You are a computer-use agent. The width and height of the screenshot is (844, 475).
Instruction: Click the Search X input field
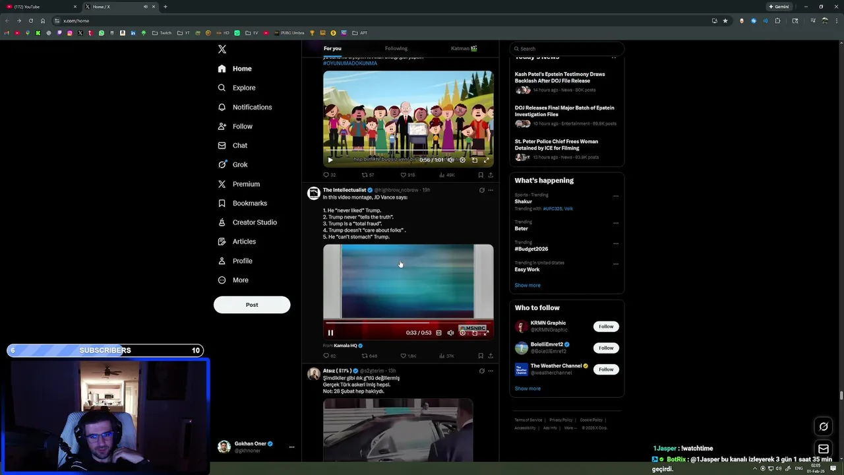566,48
